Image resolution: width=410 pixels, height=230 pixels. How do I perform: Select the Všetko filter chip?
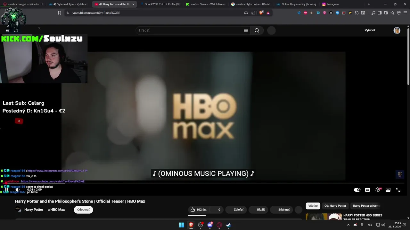coord(313,206)
